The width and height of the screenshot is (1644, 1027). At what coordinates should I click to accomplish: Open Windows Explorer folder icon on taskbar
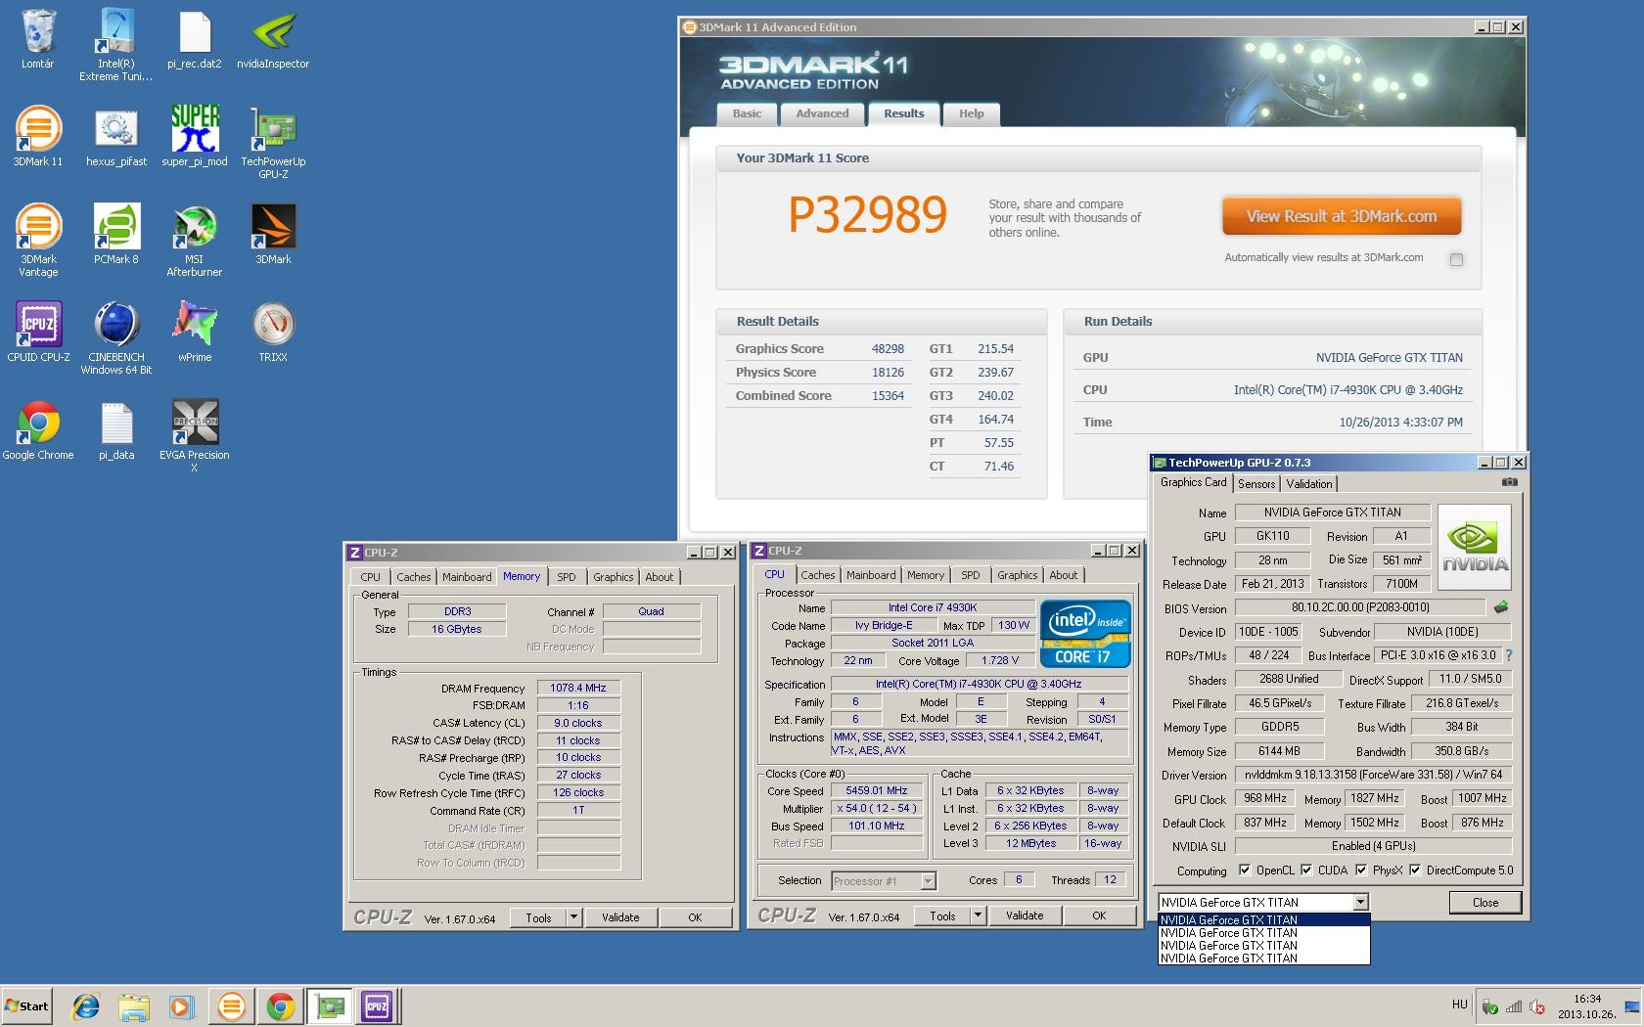coord(134,1005)
